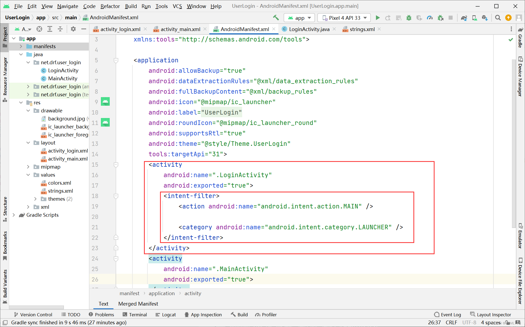Open the Refactor menu
The width and height of the screenshot is (525, 327).
pyautogui.click(x=110, y=6)
